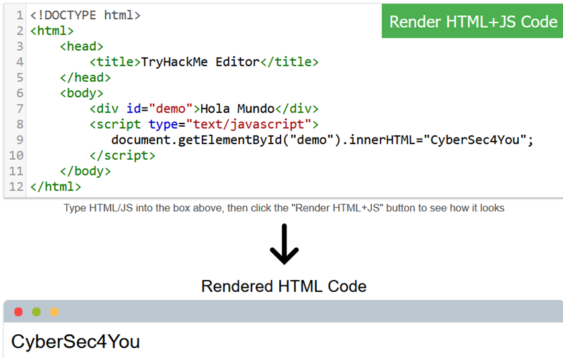Click the Rendered HTML Code heading

click(283, 286)
